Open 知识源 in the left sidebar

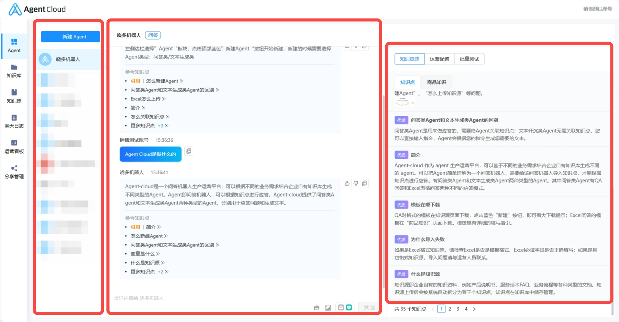pyautogui.click(x=14, y=96)
